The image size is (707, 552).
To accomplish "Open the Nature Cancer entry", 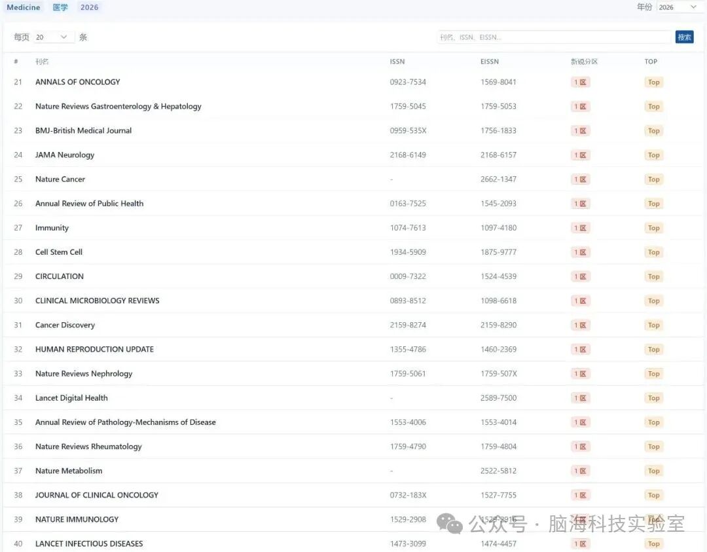I will 60,179.
